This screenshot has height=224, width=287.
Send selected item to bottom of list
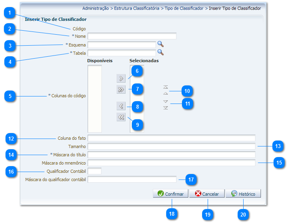click(165, 107)
